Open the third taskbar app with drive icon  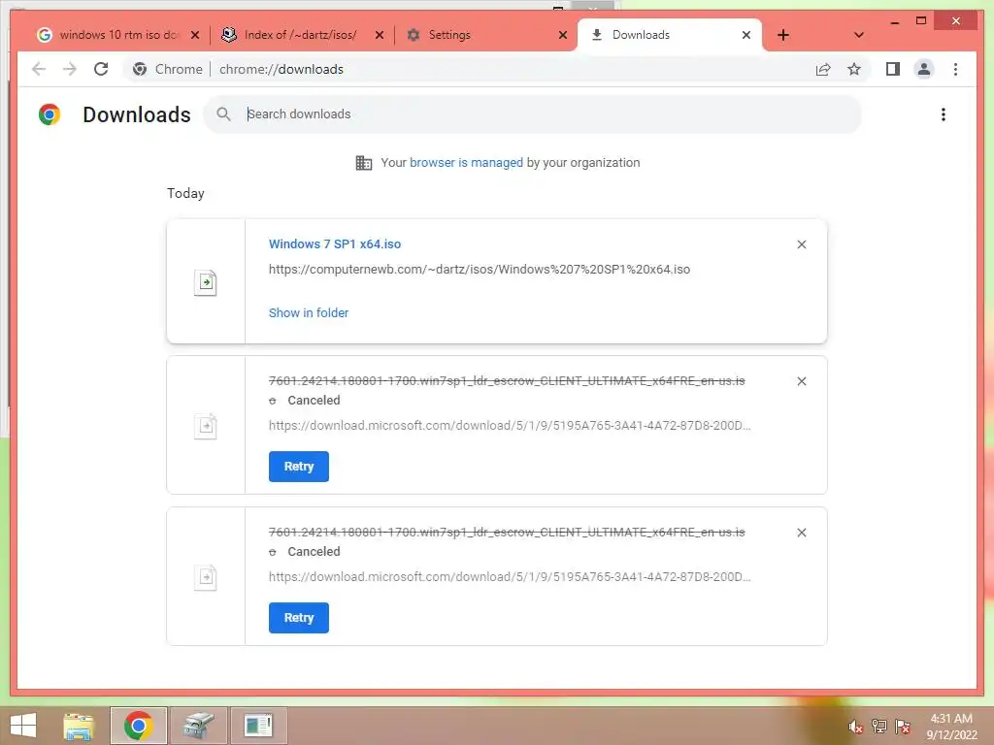[x=198, y=726]
